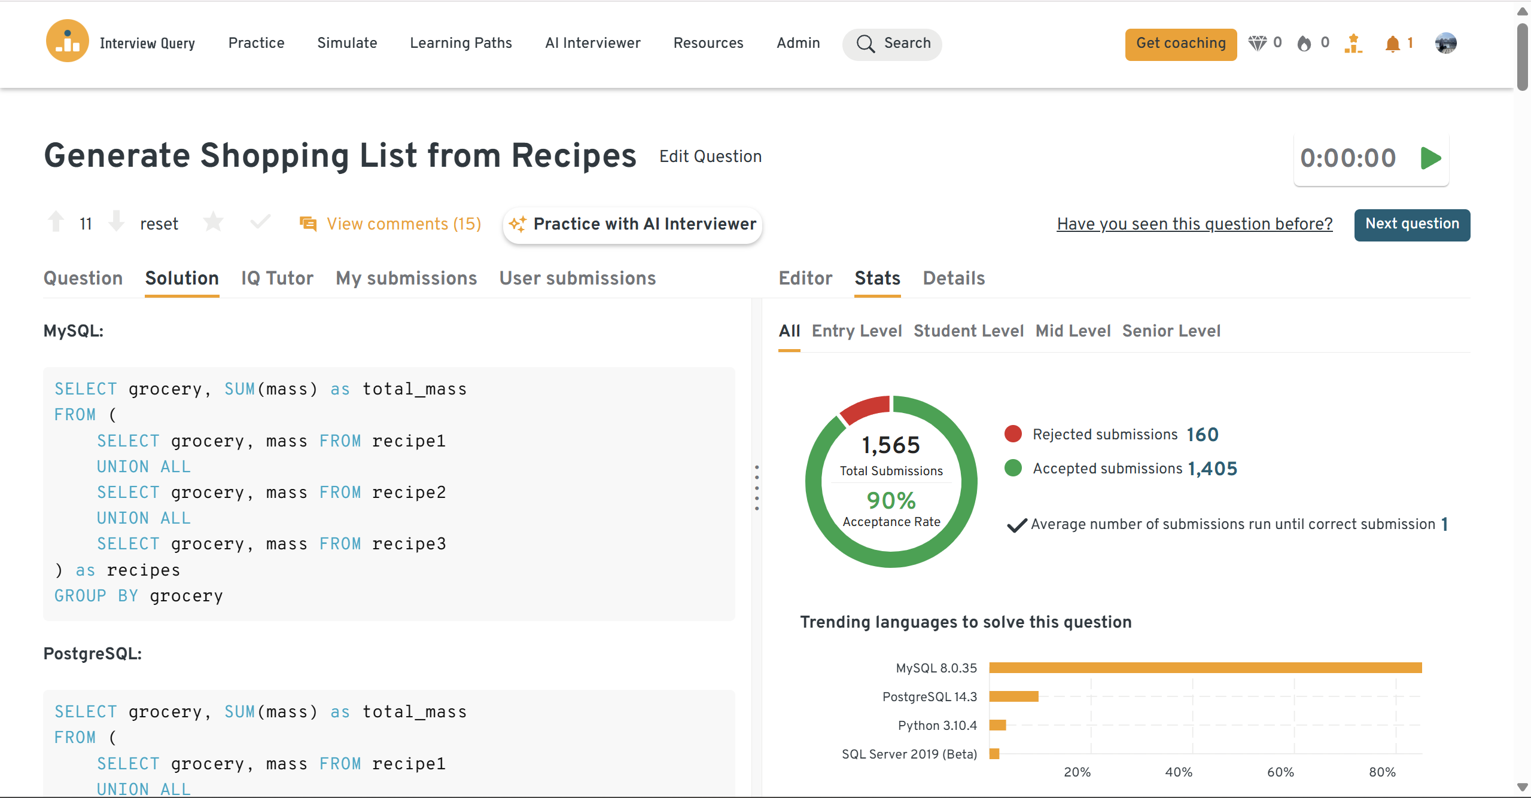Open the Practice navigation menu
The image size is (1531, 798).
point(256,43)
